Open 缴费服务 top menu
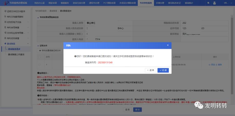The width and height of the screenshot is (235, 116). pos(65,3)
